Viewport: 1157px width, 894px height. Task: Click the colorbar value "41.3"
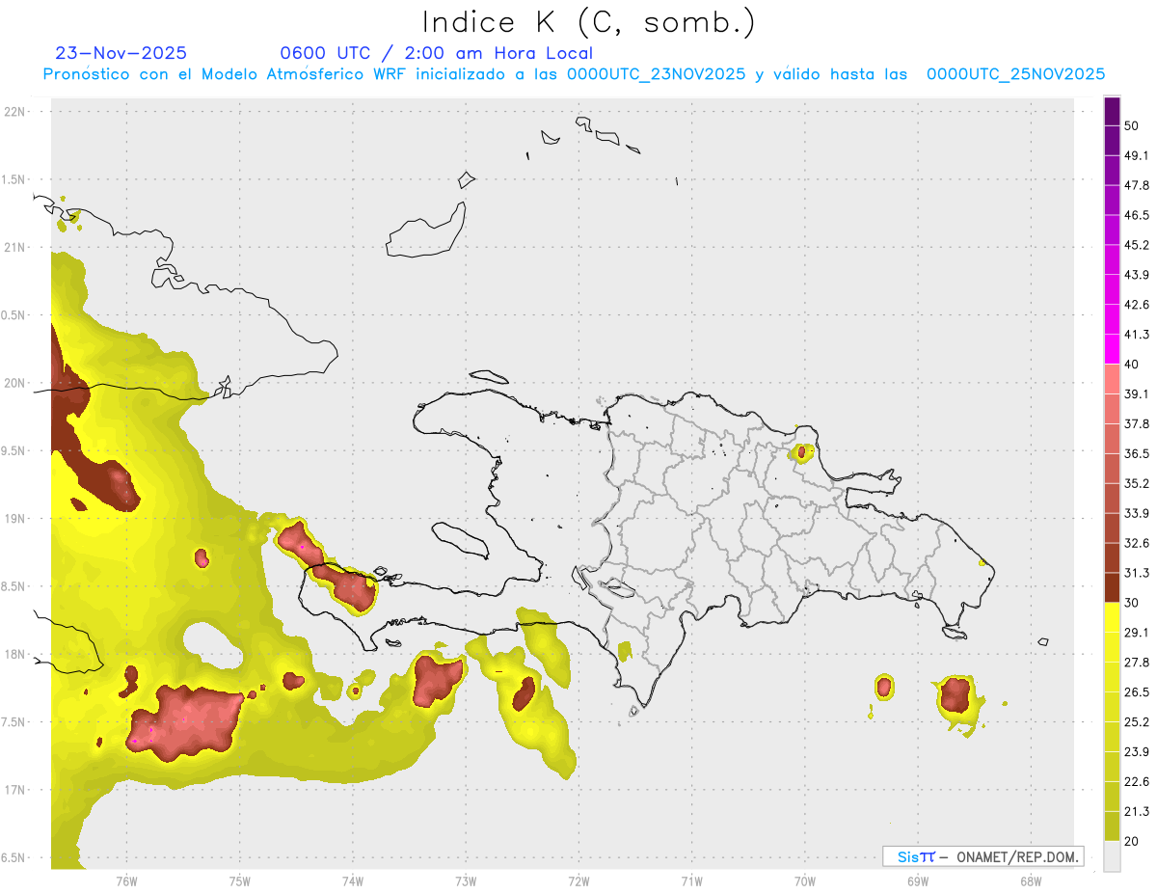[x=1137, y=335]
